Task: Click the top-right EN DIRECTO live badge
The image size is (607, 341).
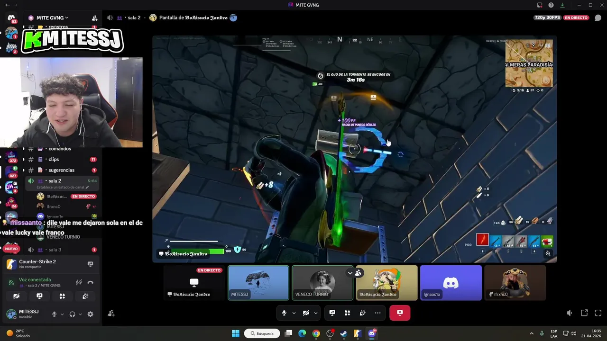Action: 576,18
